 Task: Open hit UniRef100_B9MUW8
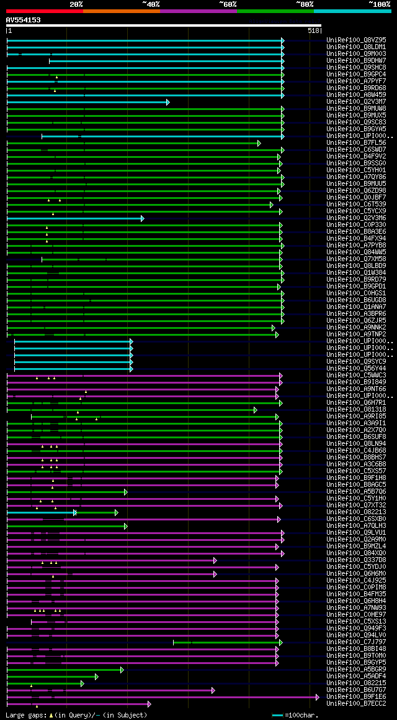pos(356,108)
